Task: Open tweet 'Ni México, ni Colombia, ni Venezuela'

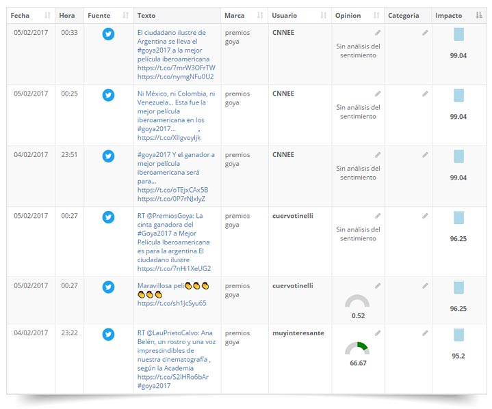Action: click(177, 115)
